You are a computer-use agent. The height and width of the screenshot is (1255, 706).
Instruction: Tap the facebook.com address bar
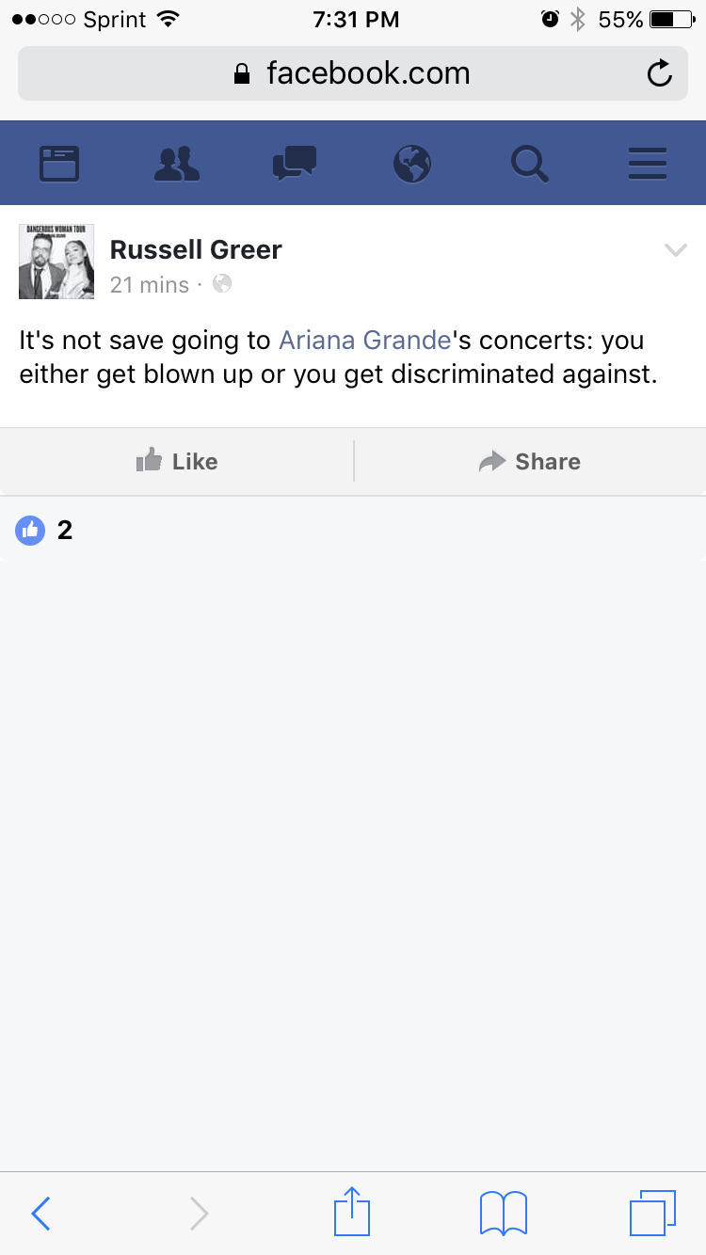[x=353, y=73]
